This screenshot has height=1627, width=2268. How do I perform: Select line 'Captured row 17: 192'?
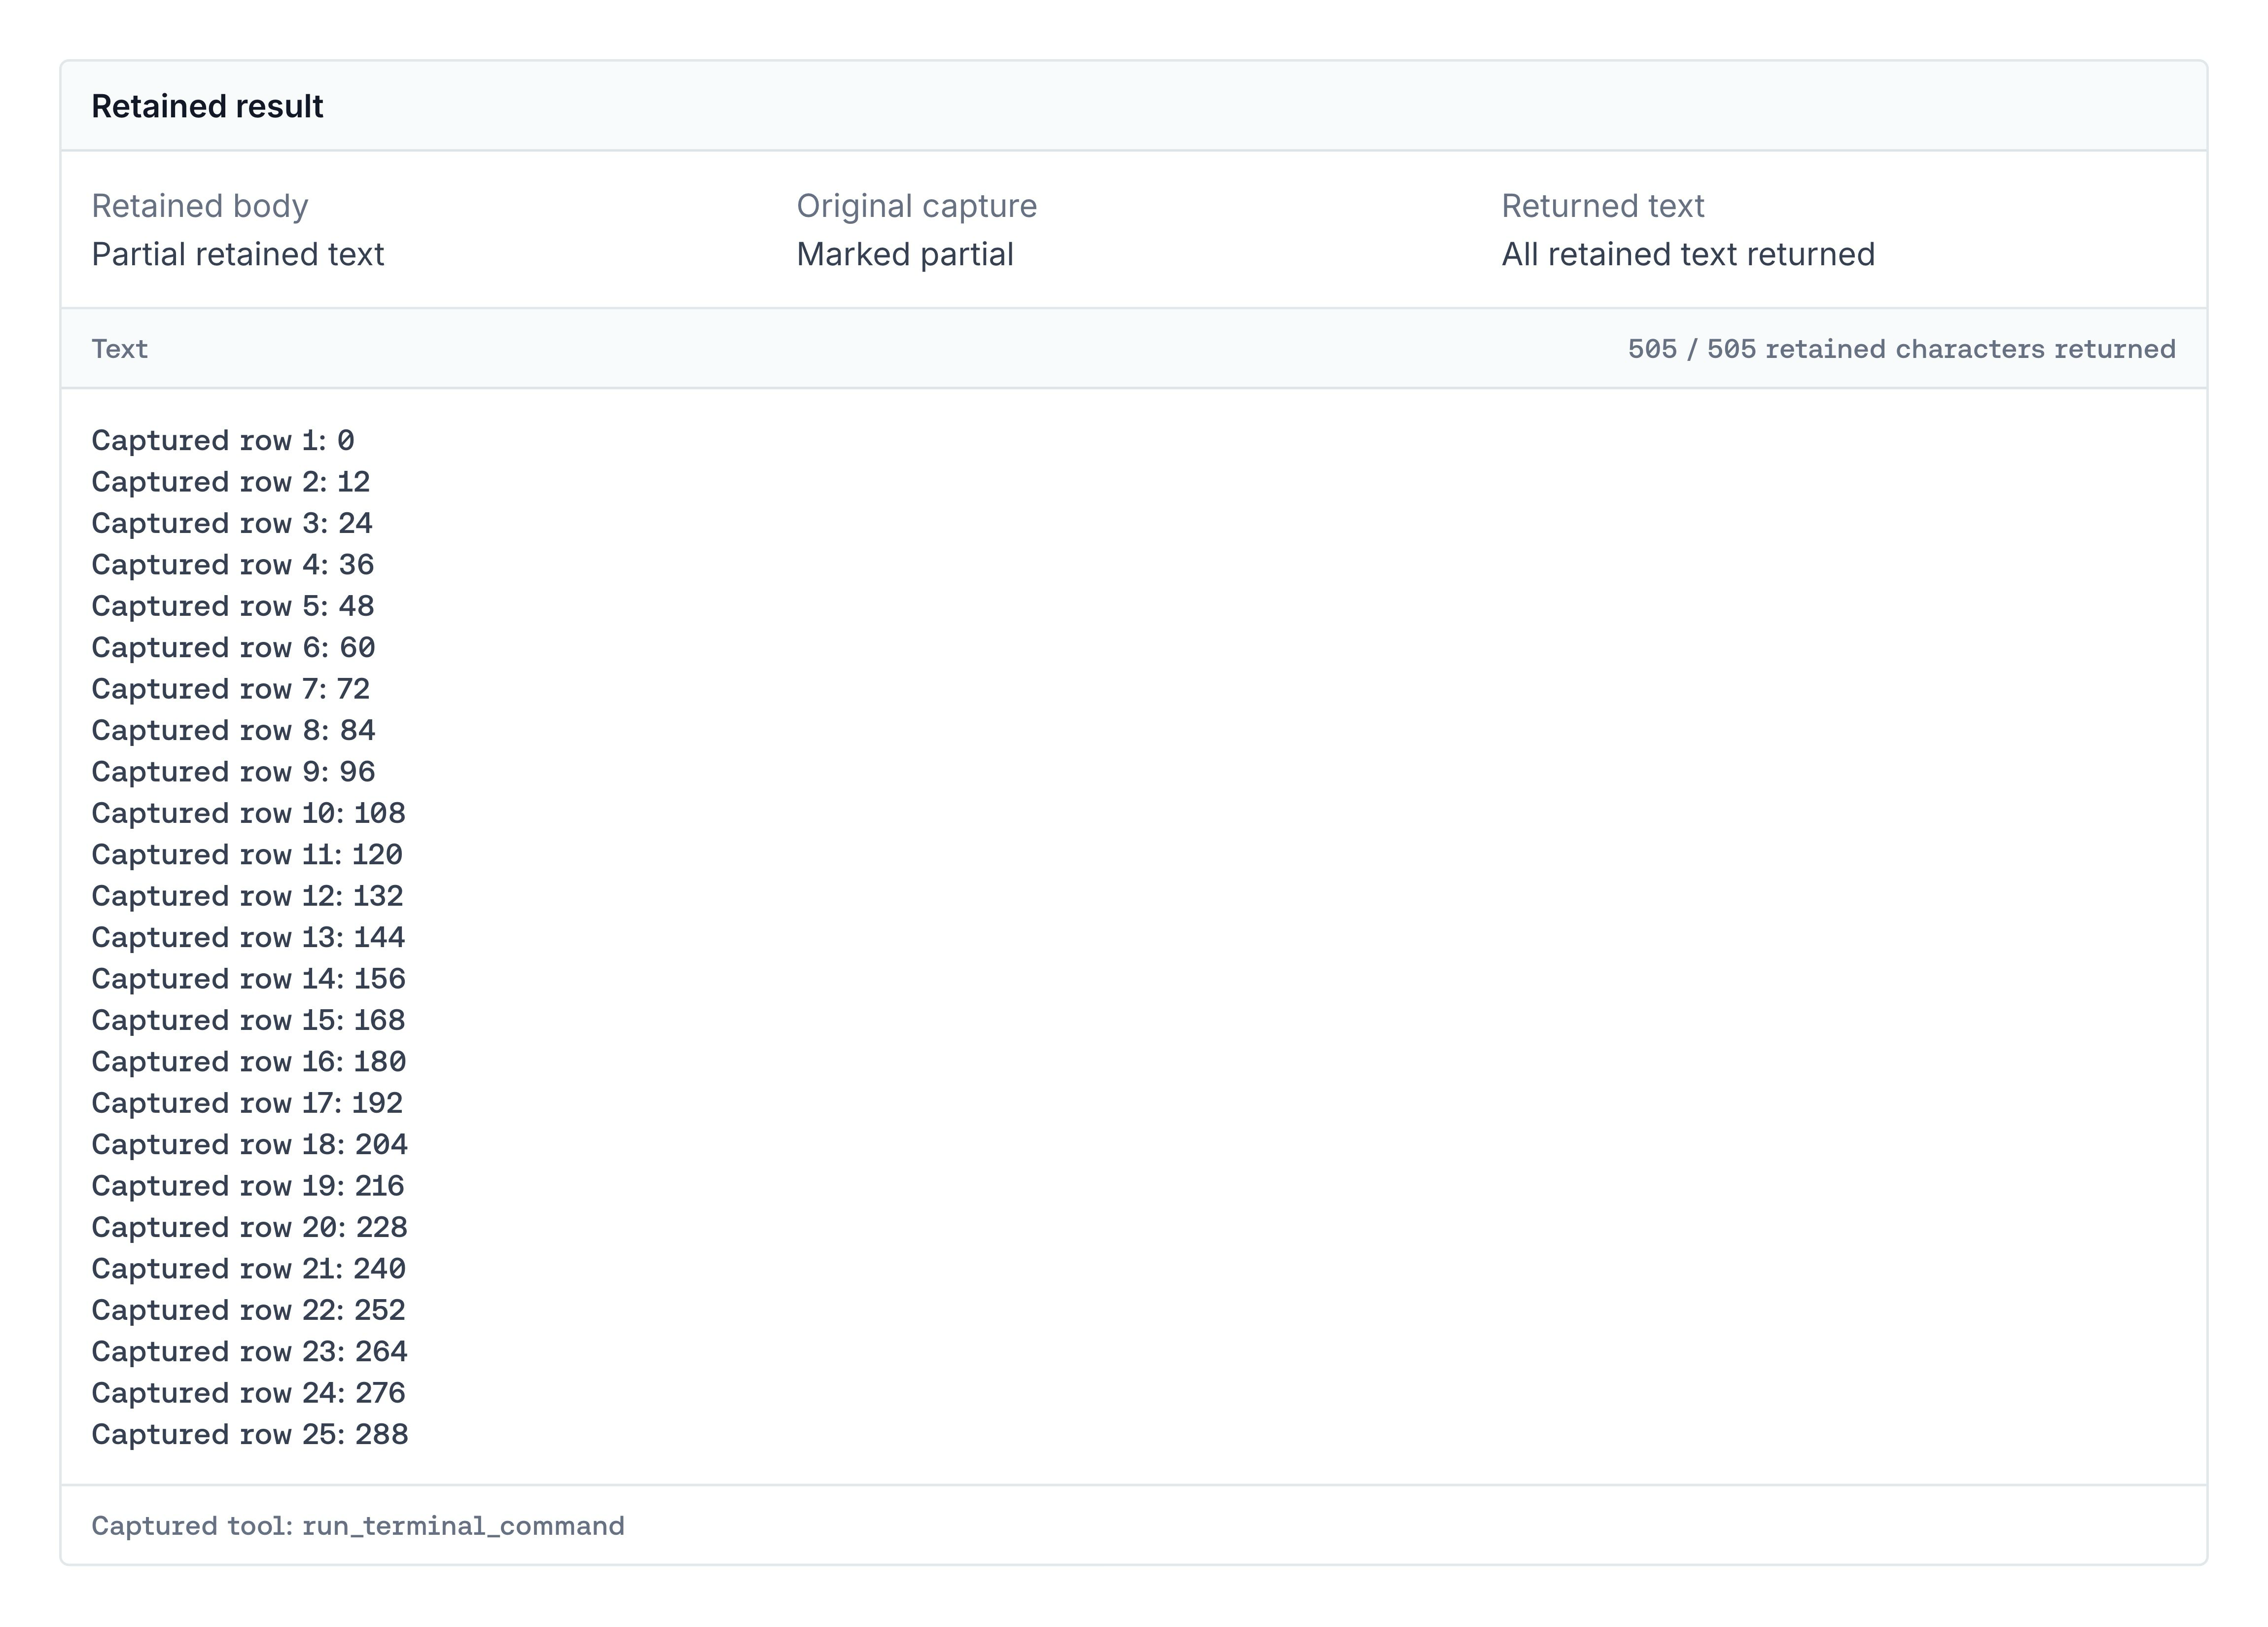[x=247, y=1103]
